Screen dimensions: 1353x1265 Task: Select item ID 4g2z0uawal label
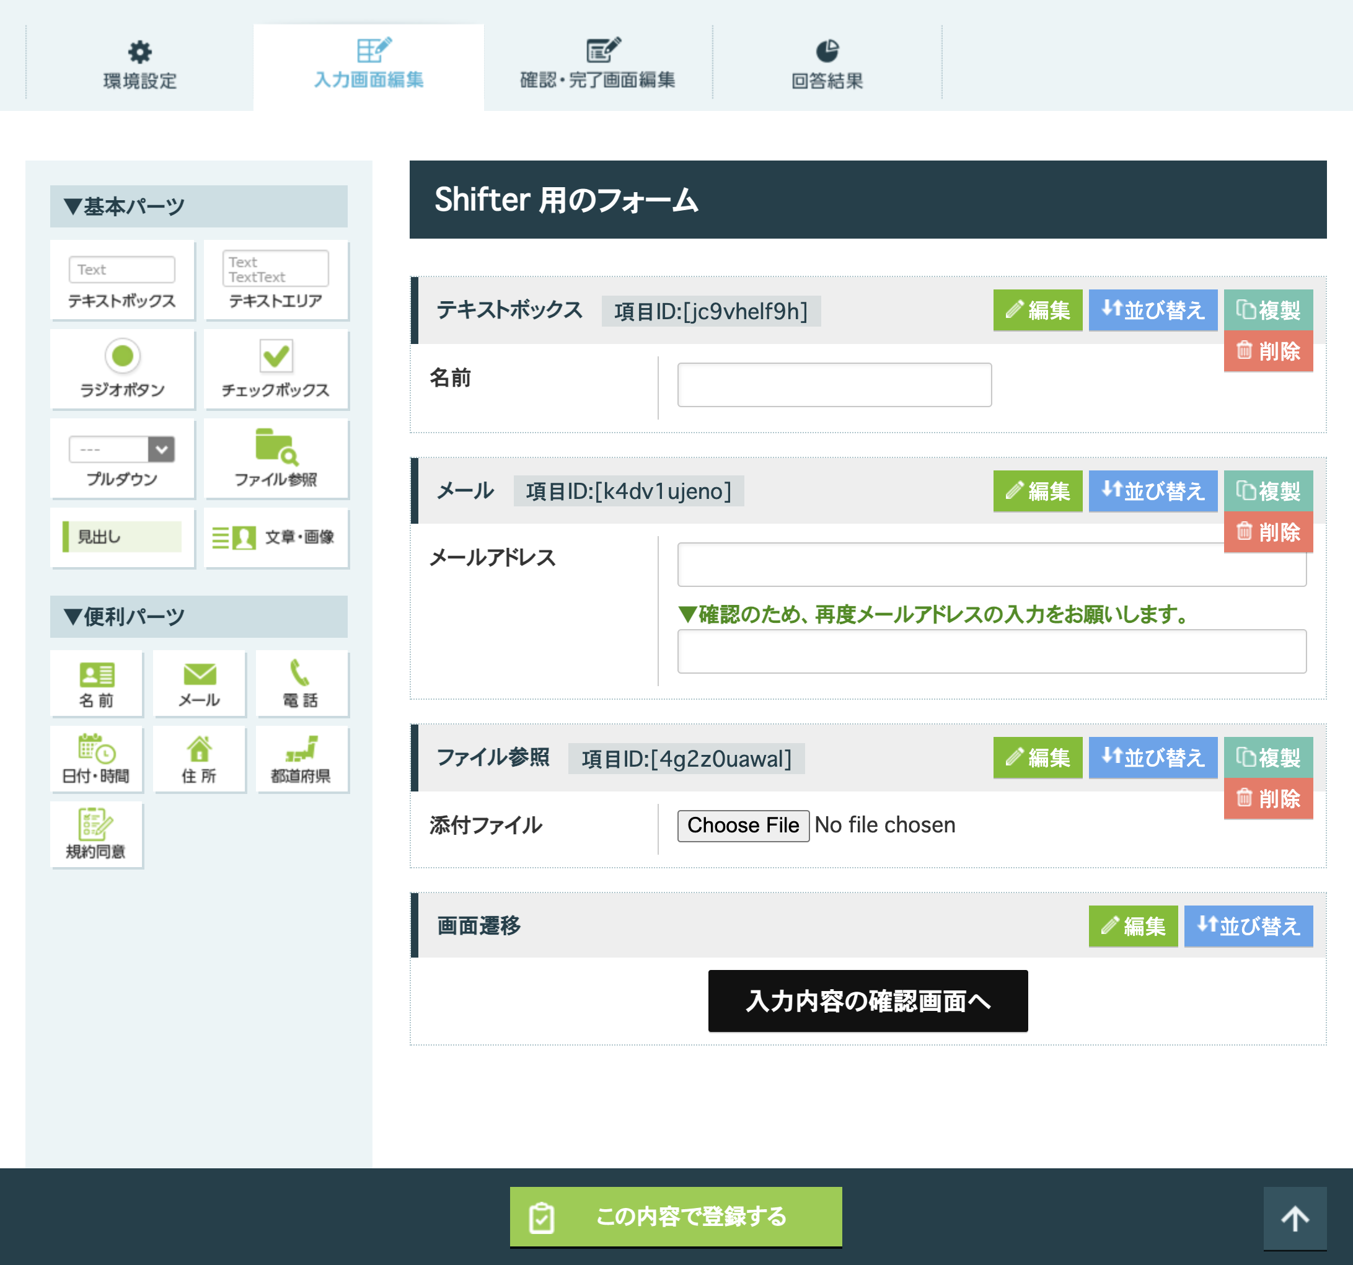tap(686, 758)
